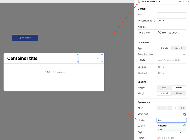Screen dimensions: 190x140
Task: Add a new style with plus icon
Action: click(184, 132)
